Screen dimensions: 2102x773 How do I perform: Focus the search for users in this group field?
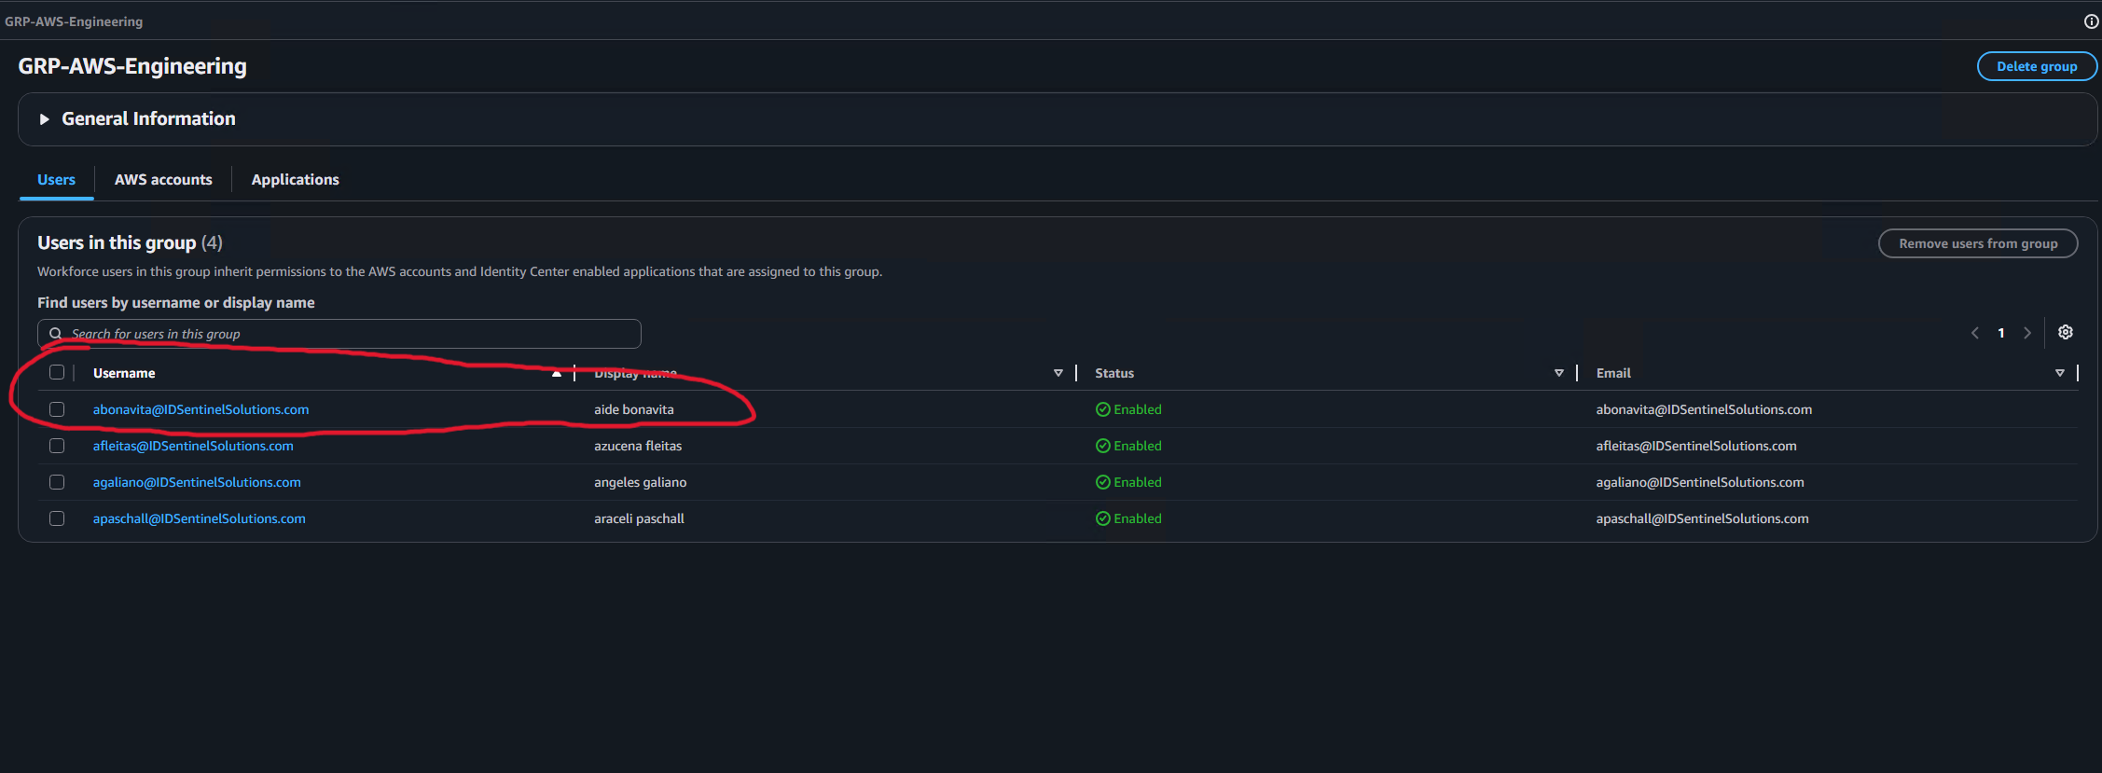[x=339, y=334]
